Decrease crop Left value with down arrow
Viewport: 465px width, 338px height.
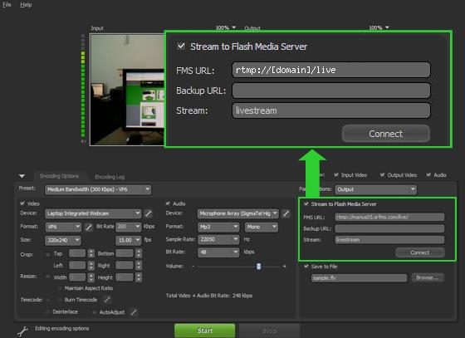tap(91, 267)
